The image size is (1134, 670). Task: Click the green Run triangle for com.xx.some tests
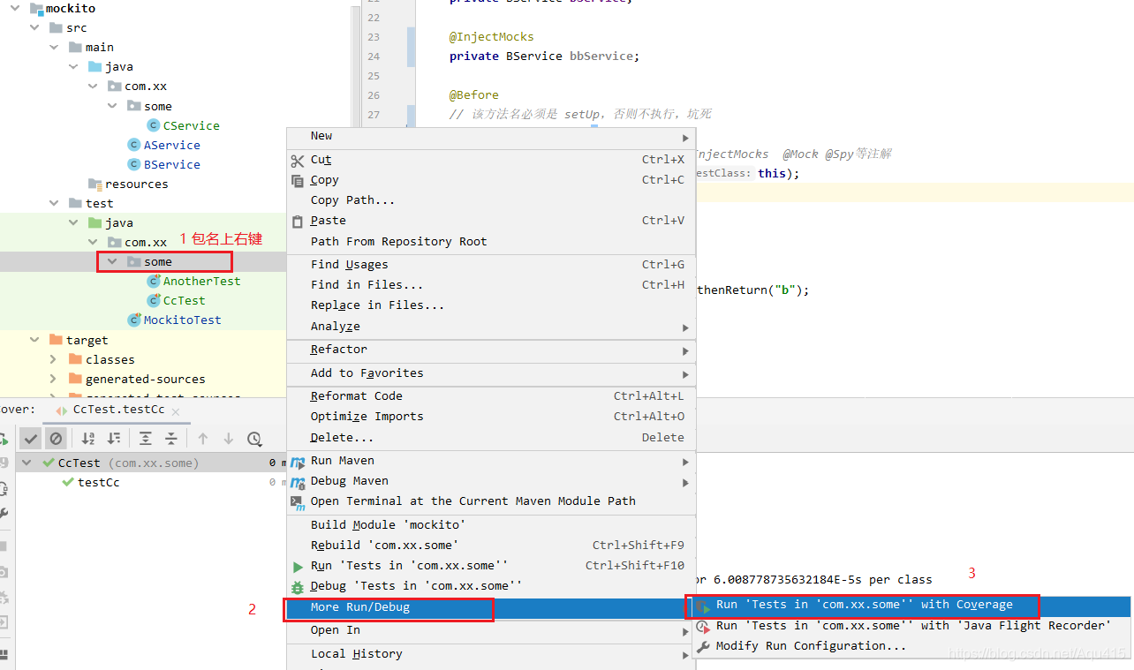298,566
